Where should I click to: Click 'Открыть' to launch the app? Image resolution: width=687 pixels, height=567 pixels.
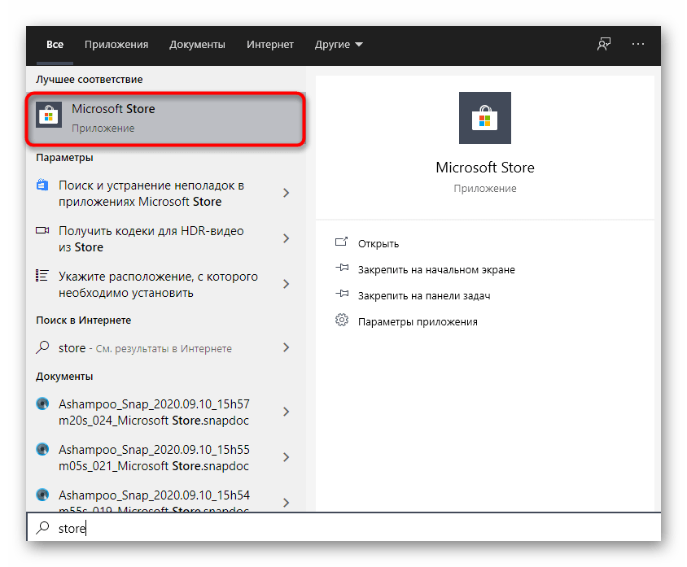coord(379,243)
